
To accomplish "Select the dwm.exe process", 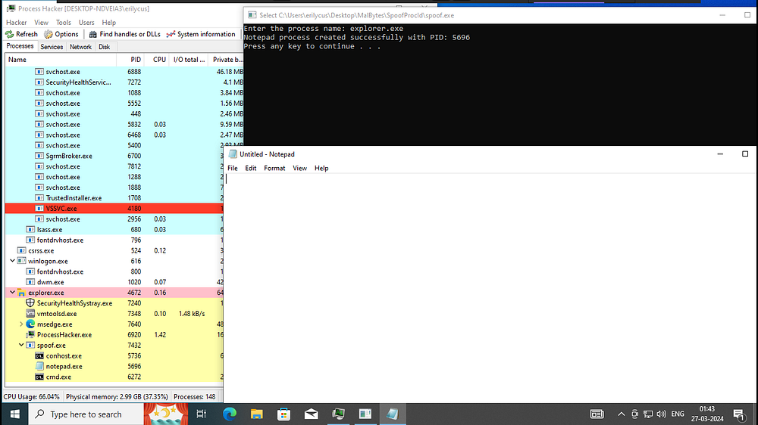I will pyautogui.click(x=114, y=282).
